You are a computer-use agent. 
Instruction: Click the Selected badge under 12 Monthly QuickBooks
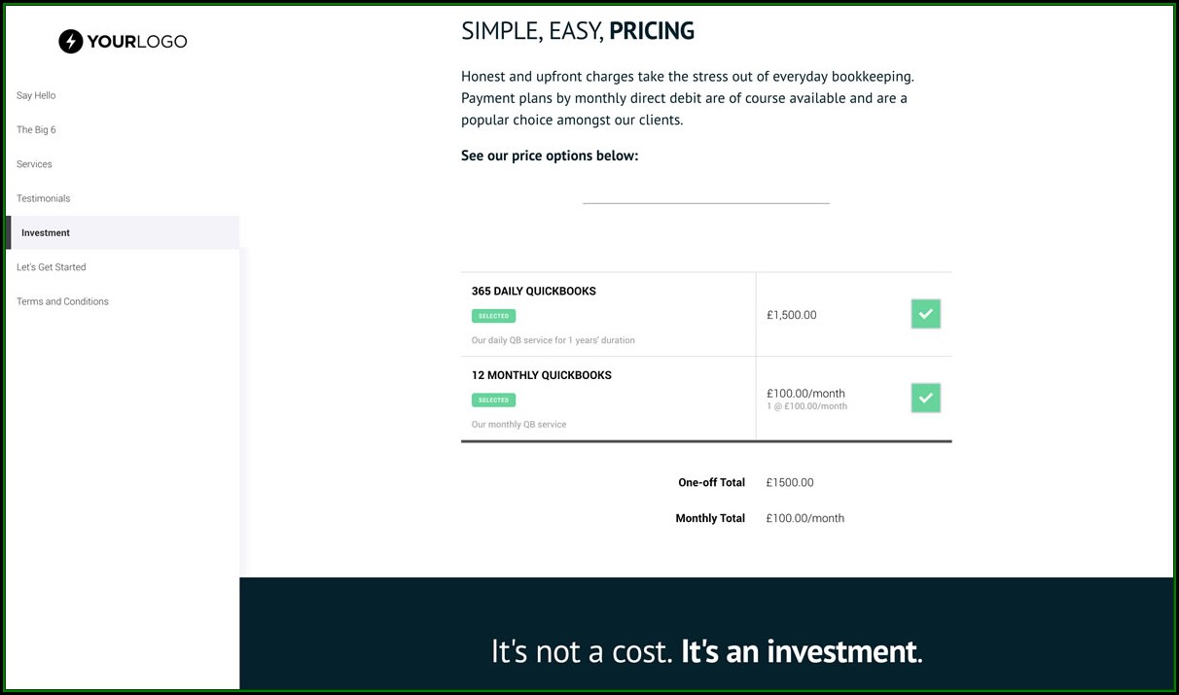point(493,400)
